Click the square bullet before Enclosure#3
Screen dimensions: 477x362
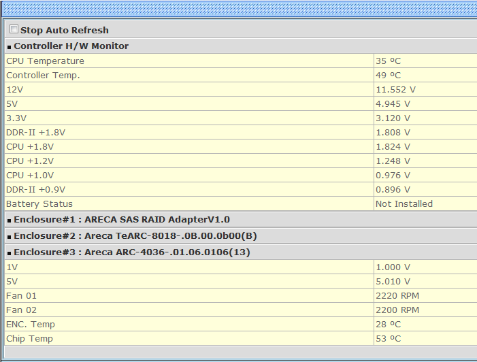(x=9, y=253)
